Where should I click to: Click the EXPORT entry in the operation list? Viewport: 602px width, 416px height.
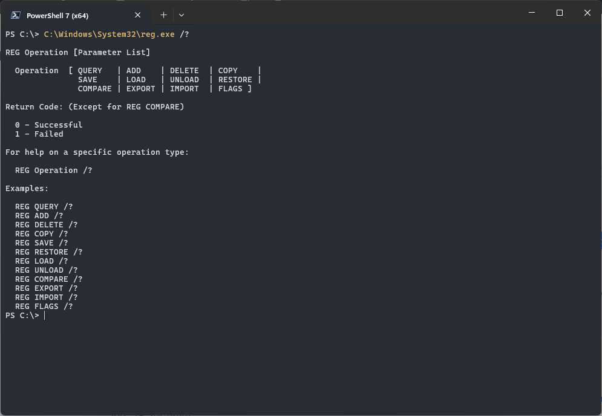(140, 89)
